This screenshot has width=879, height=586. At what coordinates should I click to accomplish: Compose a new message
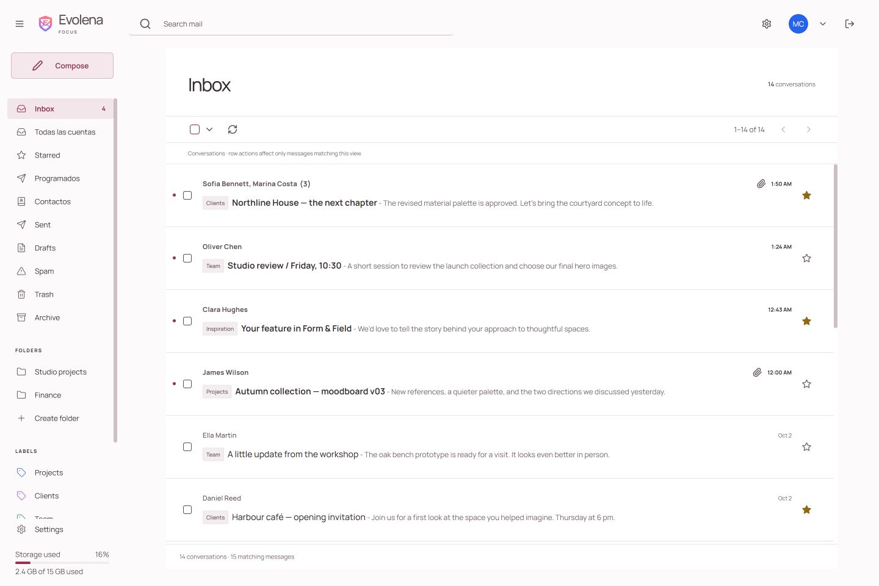pyautogui.click(x=62, y=65)
